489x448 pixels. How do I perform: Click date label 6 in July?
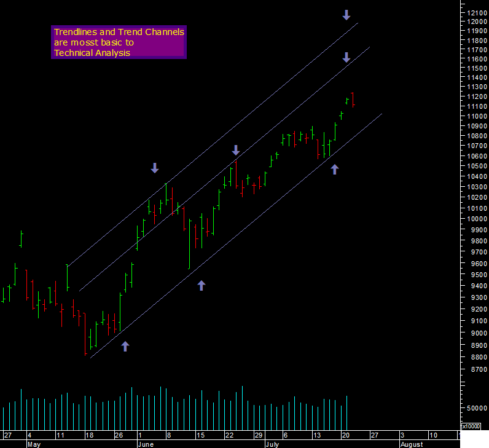[x=286, y=435]
